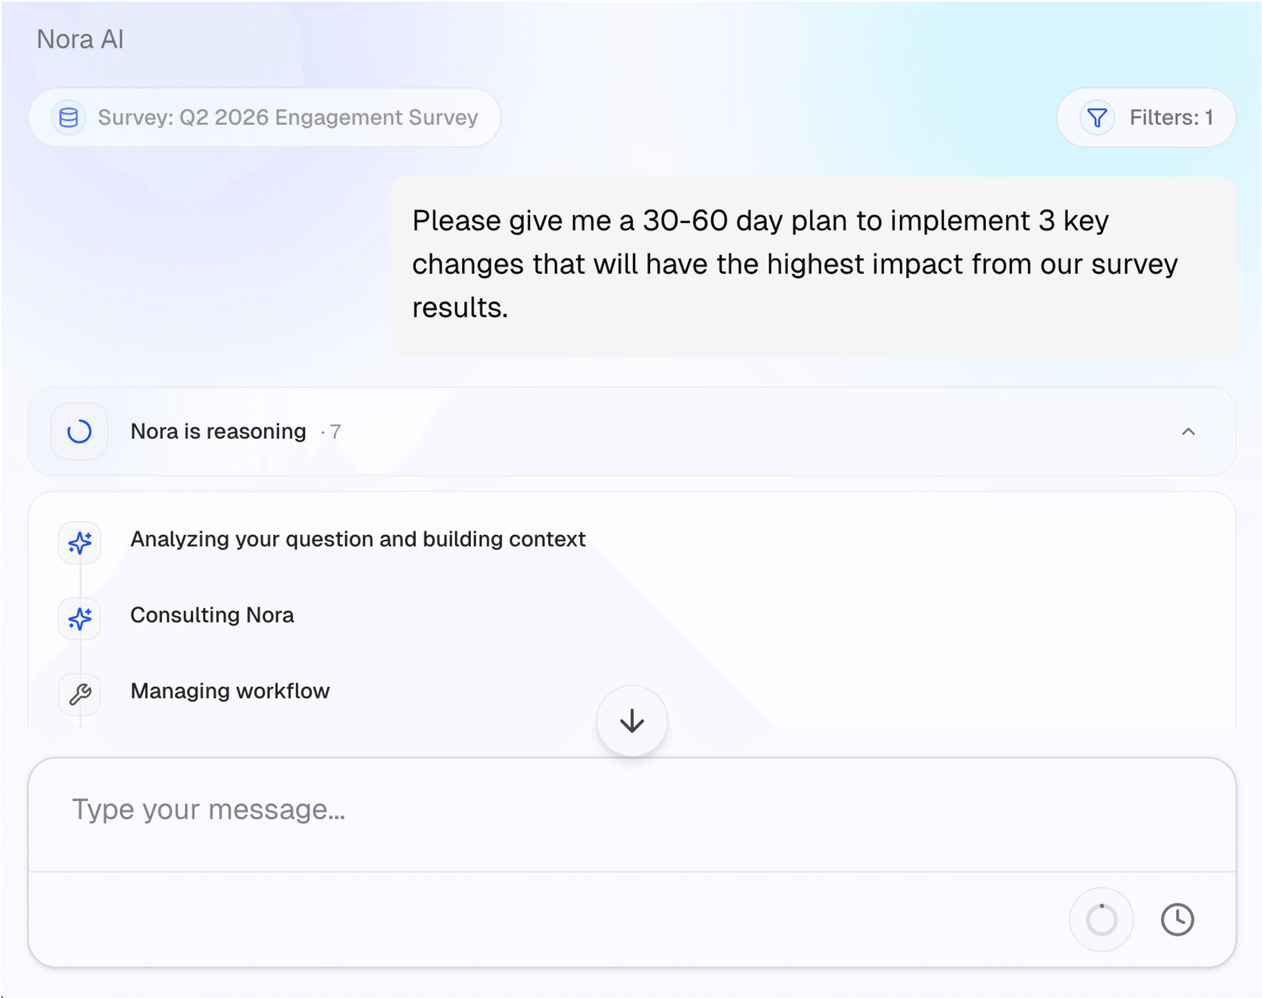This screenshot has height=998, width=1262.
Task: Click the reasoning step count 7
Action: click(335, 432)
